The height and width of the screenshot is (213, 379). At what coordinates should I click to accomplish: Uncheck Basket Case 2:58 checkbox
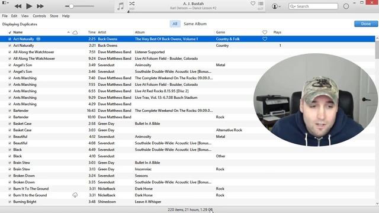coord(9,124)
